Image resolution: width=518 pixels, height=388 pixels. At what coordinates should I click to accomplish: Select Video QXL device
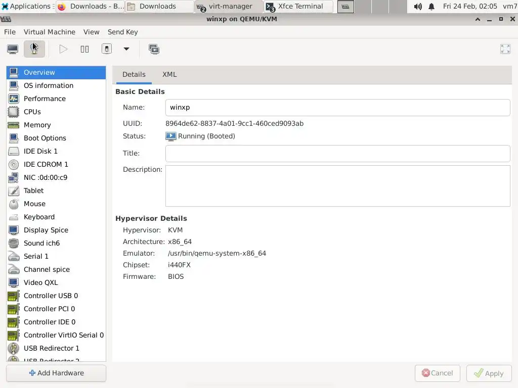point(56,282)
